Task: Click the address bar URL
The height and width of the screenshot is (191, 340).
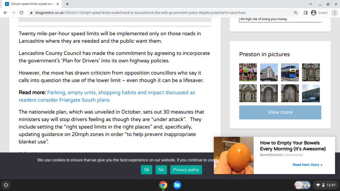Action: [140, 13]
